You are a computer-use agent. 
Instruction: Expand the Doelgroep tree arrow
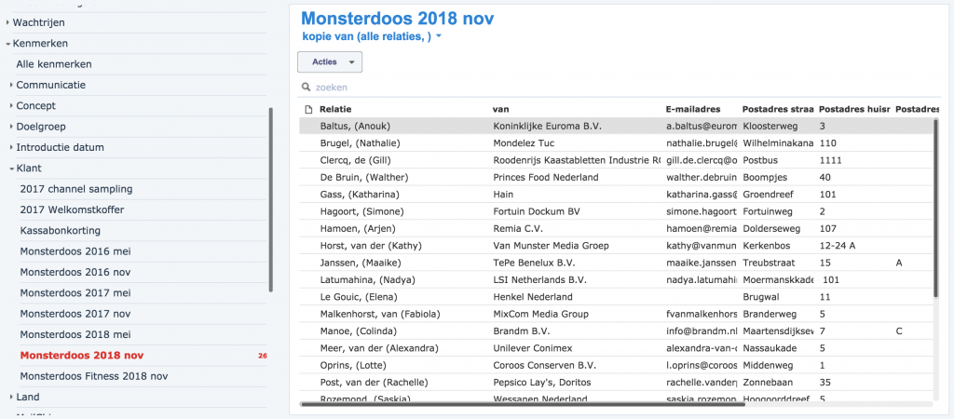click(11, 127)
